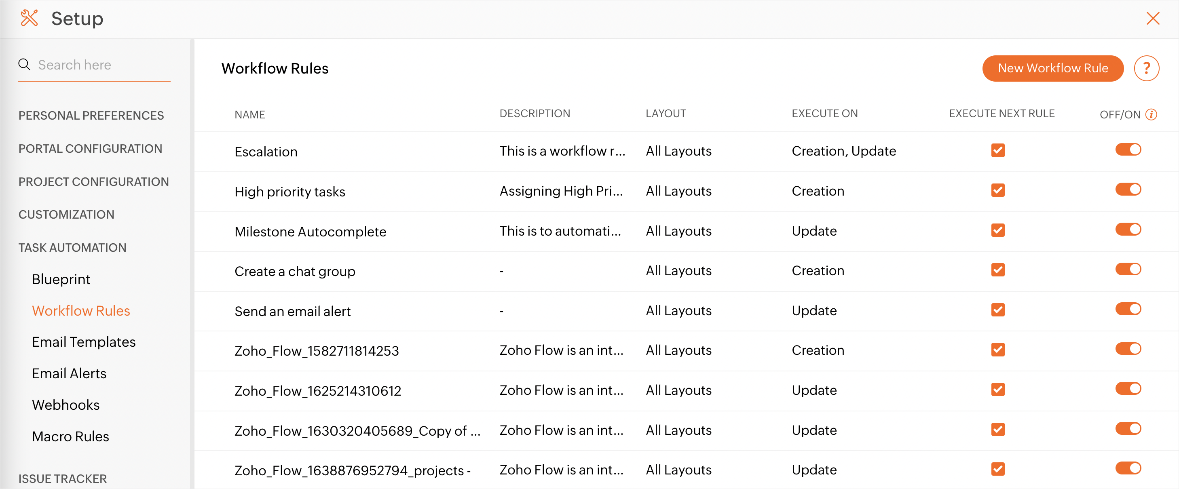Click the search magnifier icon
This screenshot has height=489, width=1179.
24,65
